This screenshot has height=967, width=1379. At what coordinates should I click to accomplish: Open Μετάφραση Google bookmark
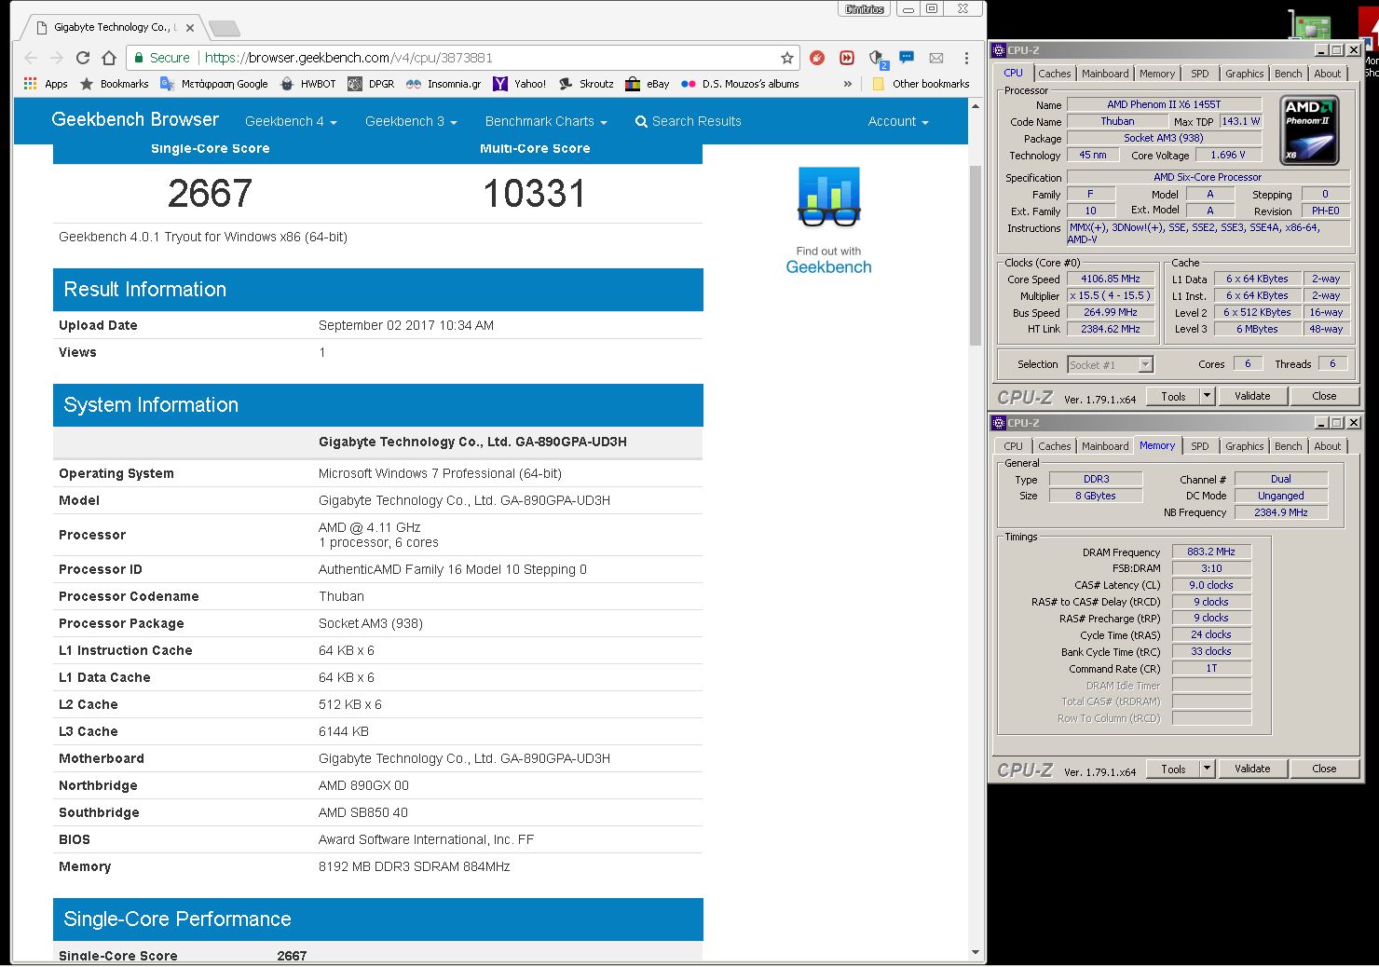(214, 84)
